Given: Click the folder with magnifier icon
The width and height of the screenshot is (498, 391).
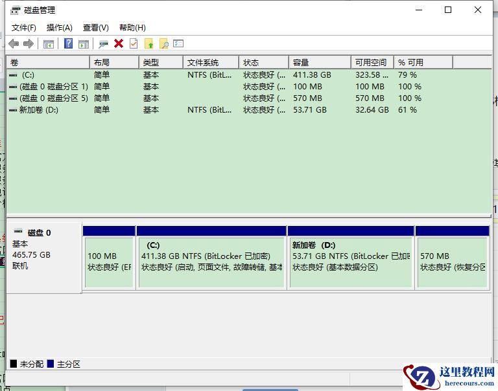Looking at the screenshot, I should (164, 43).
